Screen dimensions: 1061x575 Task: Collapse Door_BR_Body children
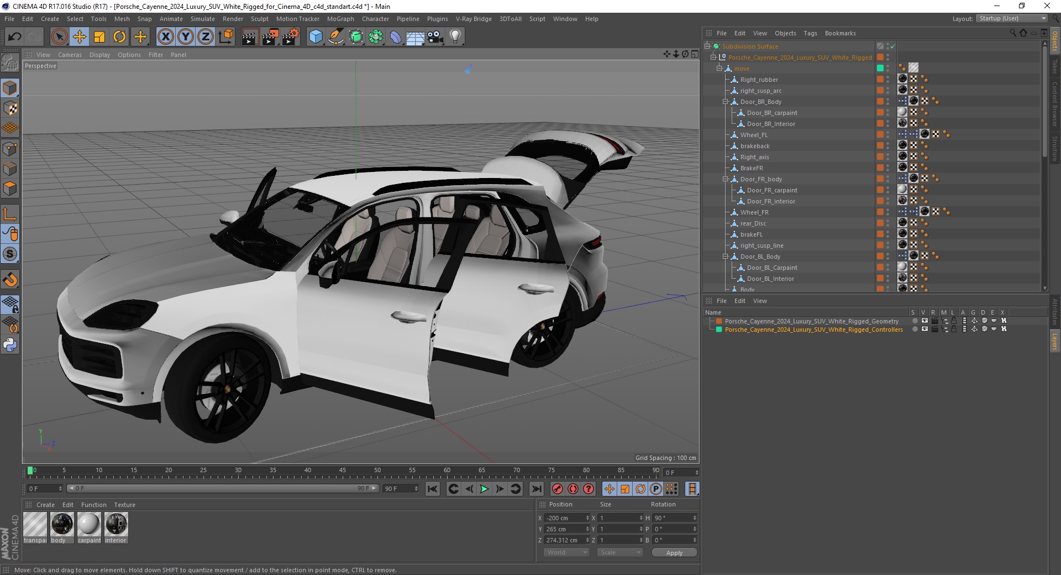[726, 102]
